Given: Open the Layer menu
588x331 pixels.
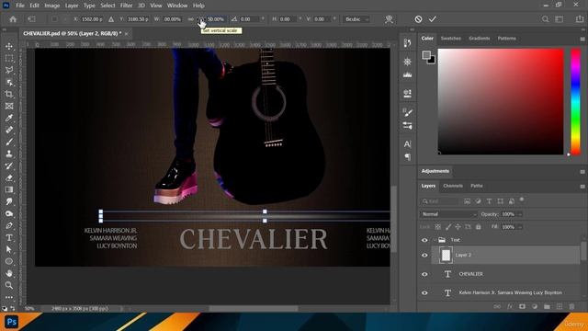Looking at the screenshot, I should coord(72,6).
